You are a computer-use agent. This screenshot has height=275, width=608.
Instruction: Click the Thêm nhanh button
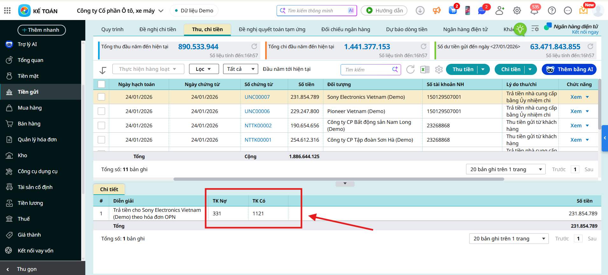41,30
